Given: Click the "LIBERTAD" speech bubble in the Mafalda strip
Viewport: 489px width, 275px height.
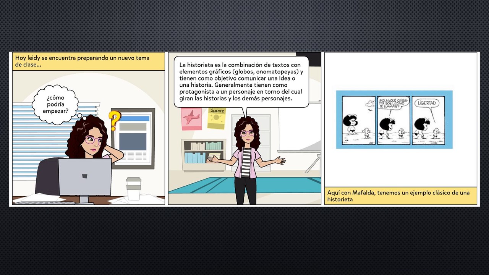Looking at the screenshot, I should click(426, 104).
